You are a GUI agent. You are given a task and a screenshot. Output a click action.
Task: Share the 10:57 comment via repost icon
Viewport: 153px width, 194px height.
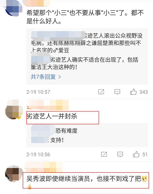pos(101,92)
